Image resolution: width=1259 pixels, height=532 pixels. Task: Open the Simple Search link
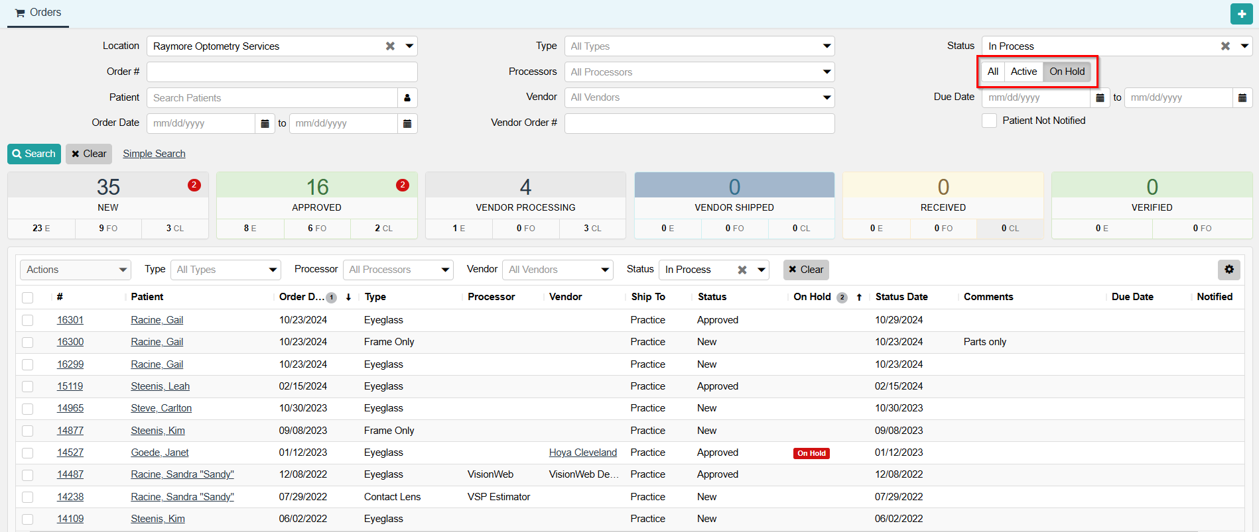(154, 154)
